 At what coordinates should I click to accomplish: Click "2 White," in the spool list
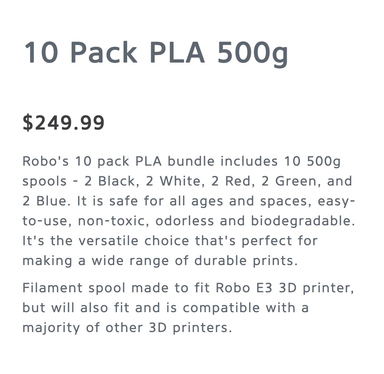(x=175, y=181)
